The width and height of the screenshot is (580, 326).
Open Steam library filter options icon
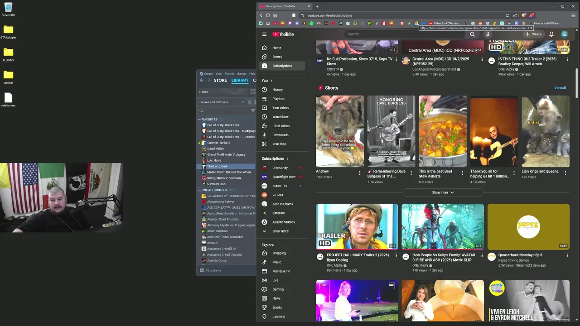pyautogui.click(x=253, y=110)
